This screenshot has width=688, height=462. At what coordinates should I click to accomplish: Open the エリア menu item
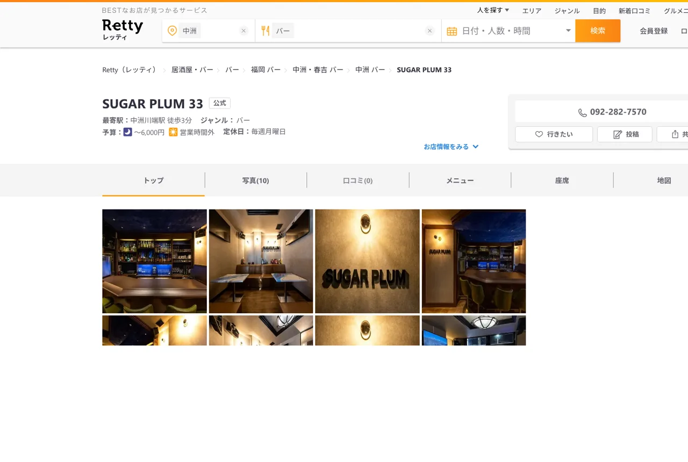tap(532, 11)
